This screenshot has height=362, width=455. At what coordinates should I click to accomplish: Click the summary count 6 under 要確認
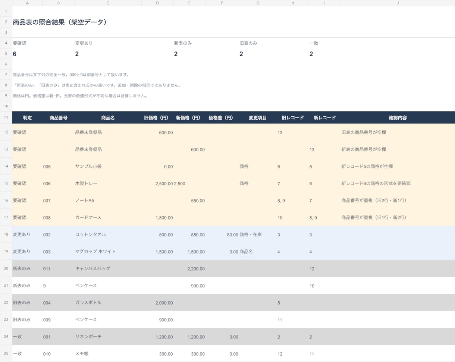(x=15, y=54)
